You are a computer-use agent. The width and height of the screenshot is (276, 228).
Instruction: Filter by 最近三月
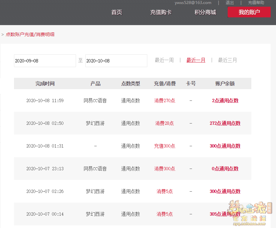(x=227, y=60)
